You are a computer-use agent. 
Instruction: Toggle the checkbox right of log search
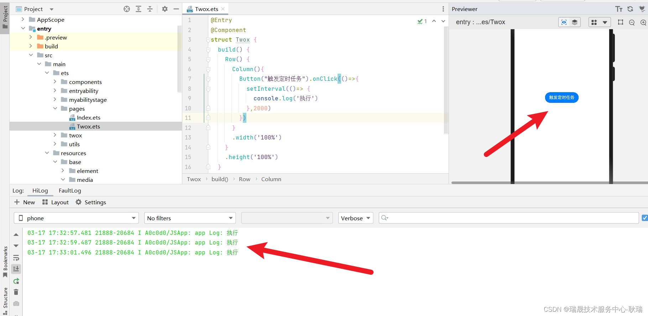[645, 218]
